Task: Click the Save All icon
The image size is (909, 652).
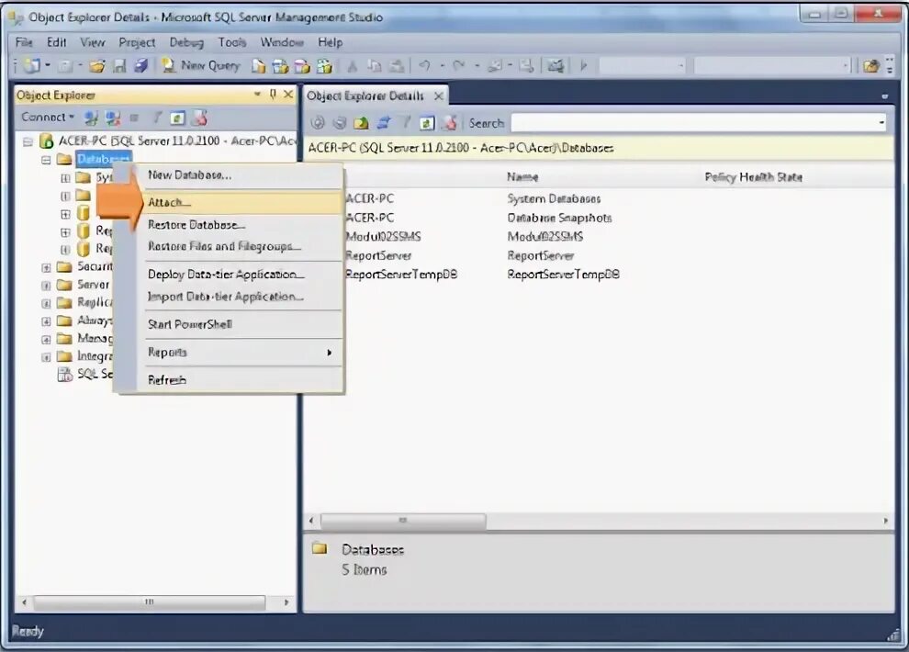Action: click(140, 66)
